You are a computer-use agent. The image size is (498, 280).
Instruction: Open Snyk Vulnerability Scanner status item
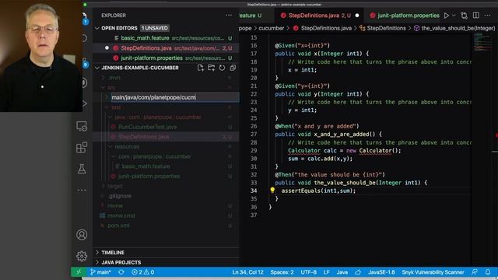coord(433,272)
